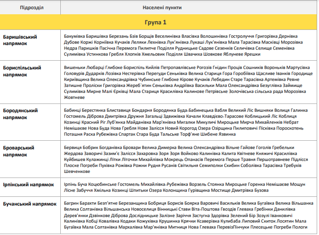
Task: Click the word Багрин starting Бучанський list
Action: click(71, 203)
